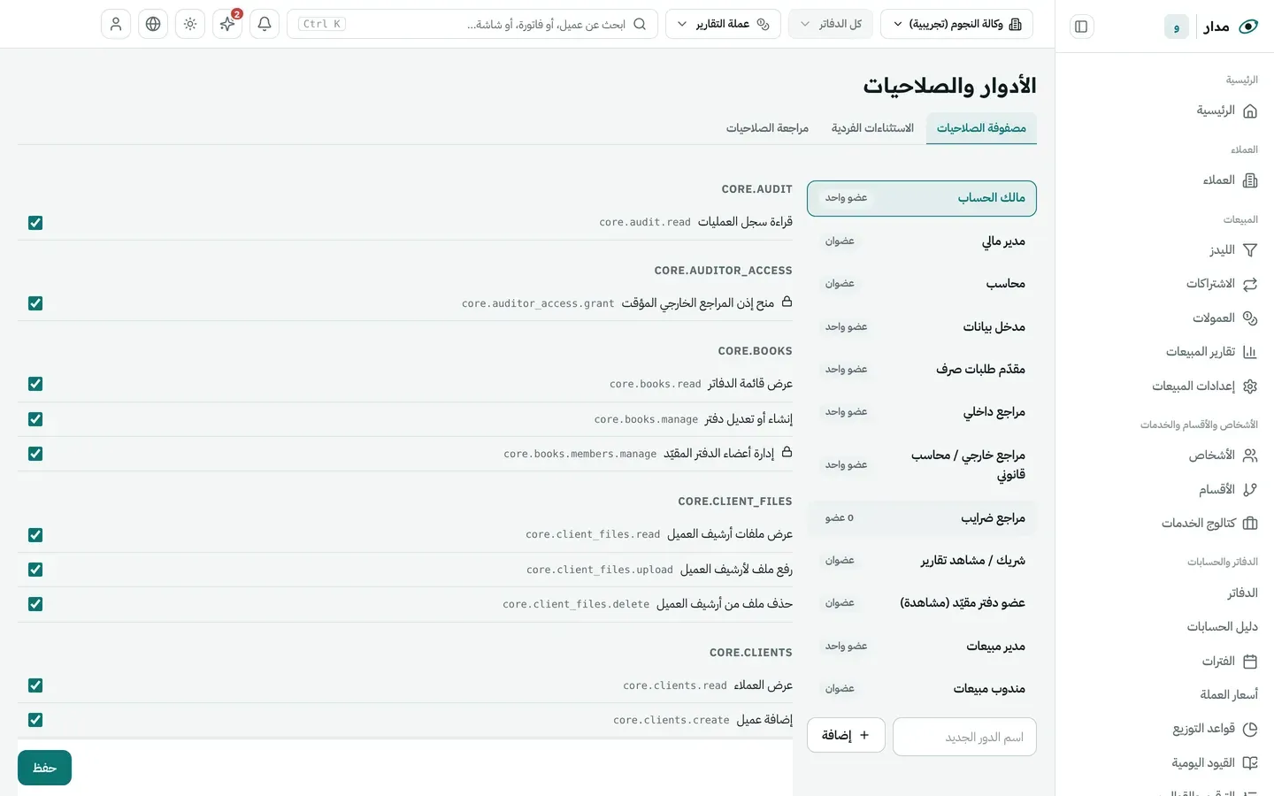Open the user profile icon

click(116, 24)
